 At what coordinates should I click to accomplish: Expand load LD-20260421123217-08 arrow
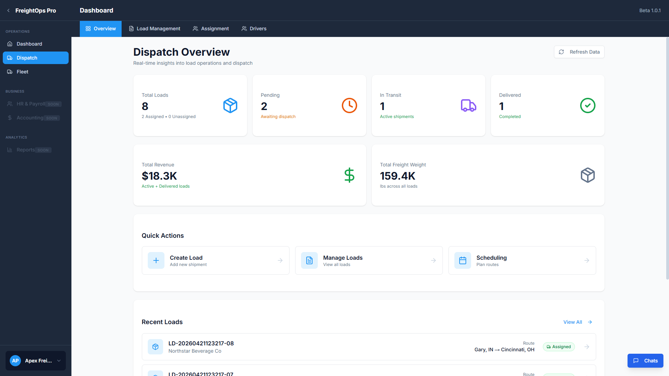pyautogui.click(x=587, y=347)
